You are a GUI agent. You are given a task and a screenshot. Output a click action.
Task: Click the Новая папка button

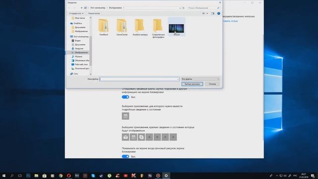tap(94, 13)
